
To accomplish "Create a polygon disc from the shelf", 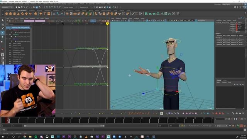I will point(30,14).
